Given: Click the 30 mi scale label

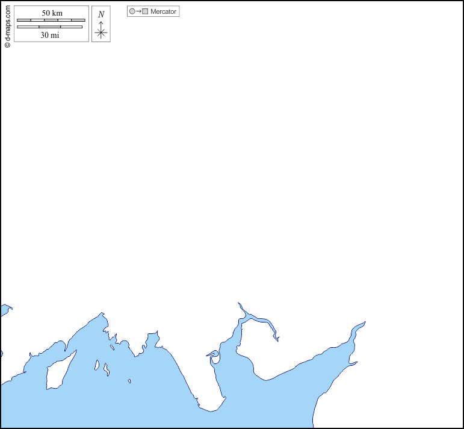Looking at the screenshot, I should [50, 35].
